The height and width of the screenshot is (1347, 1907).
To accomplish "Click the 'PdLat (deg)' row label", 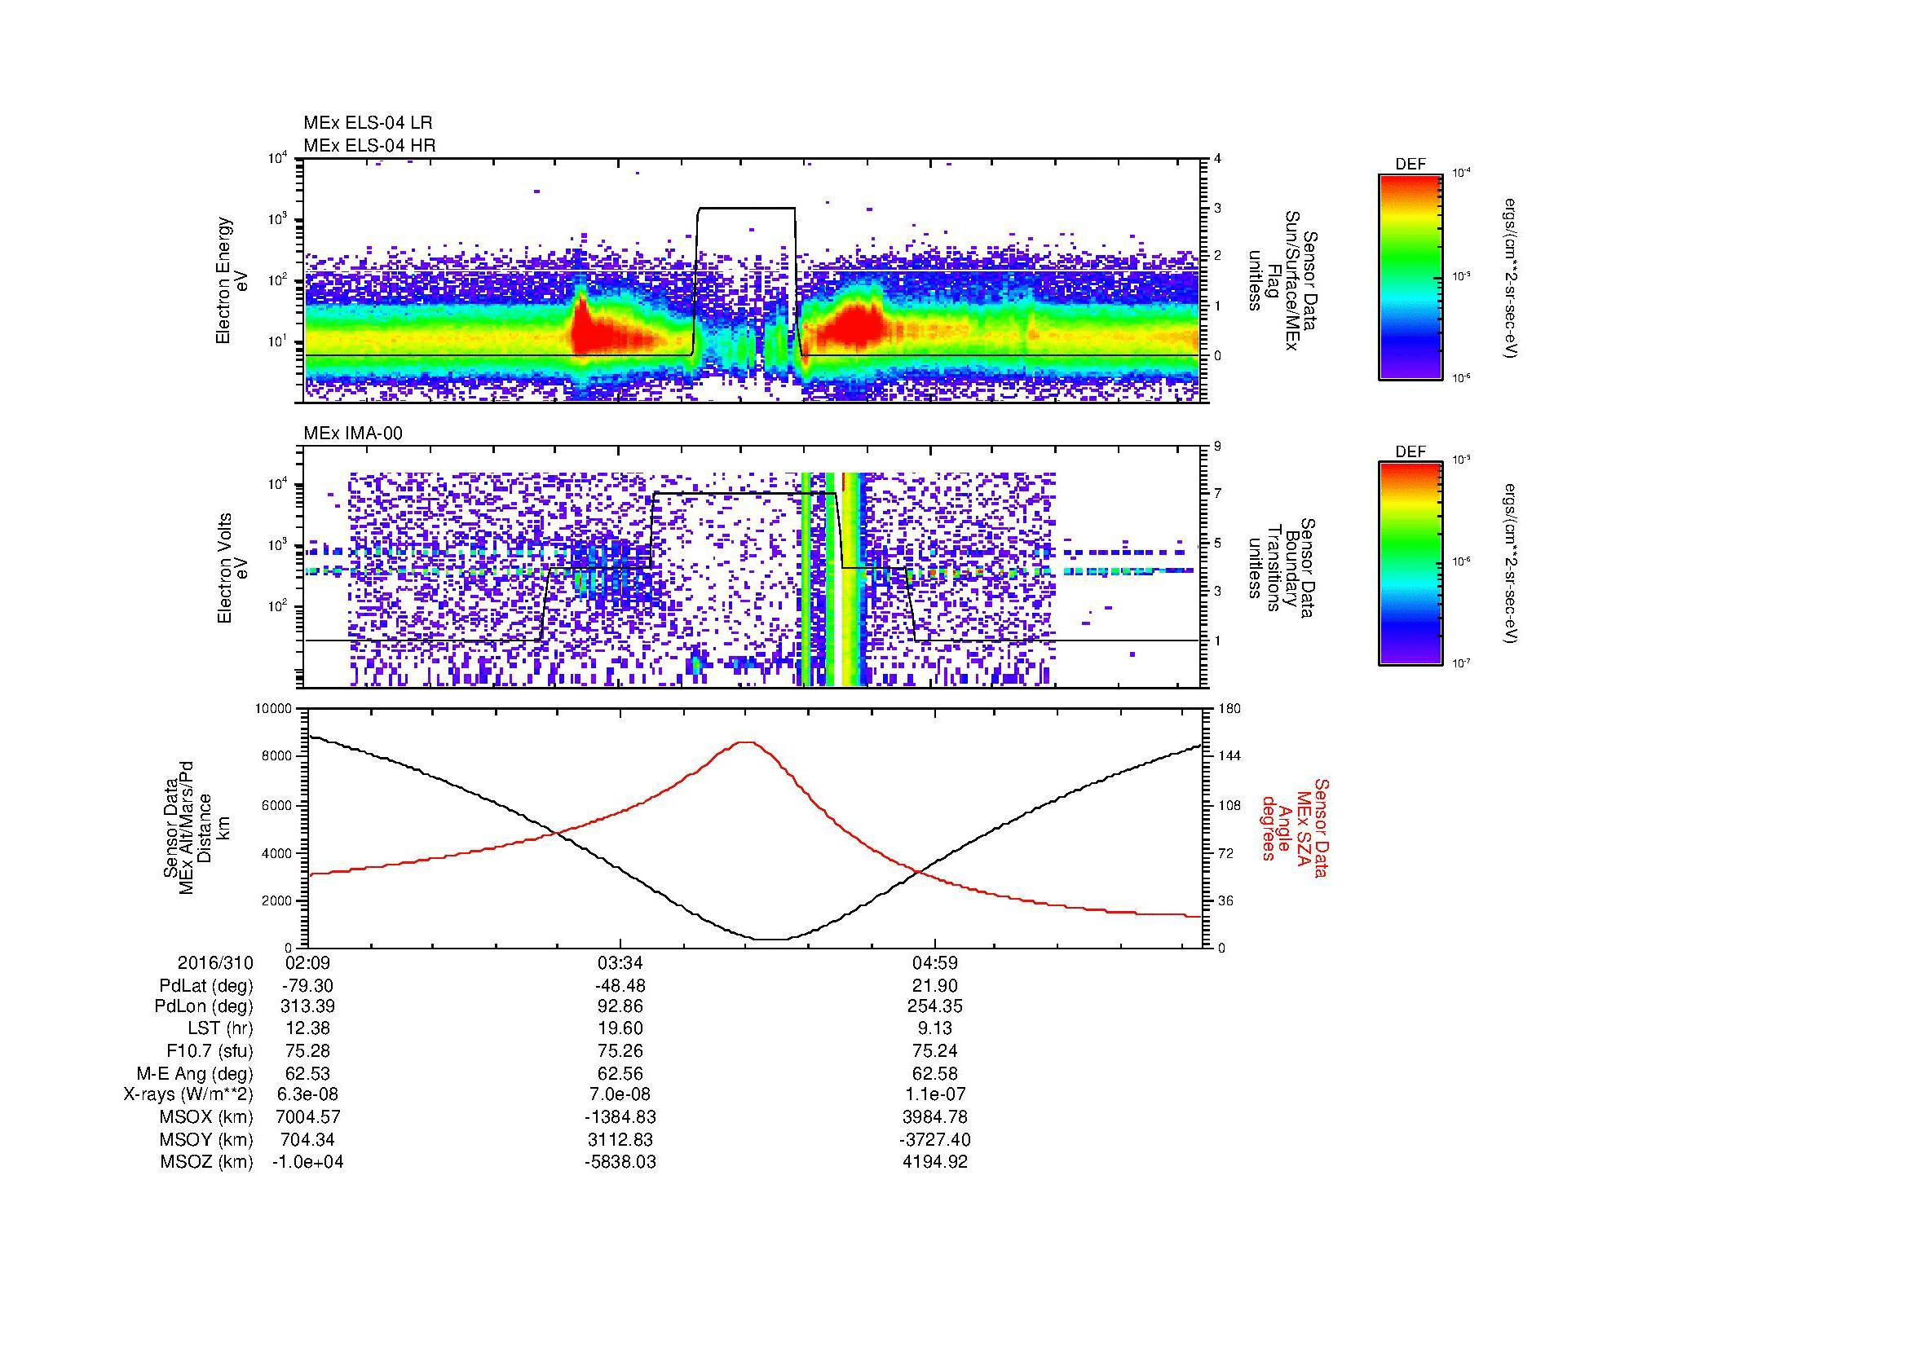I will coord(206,986).
